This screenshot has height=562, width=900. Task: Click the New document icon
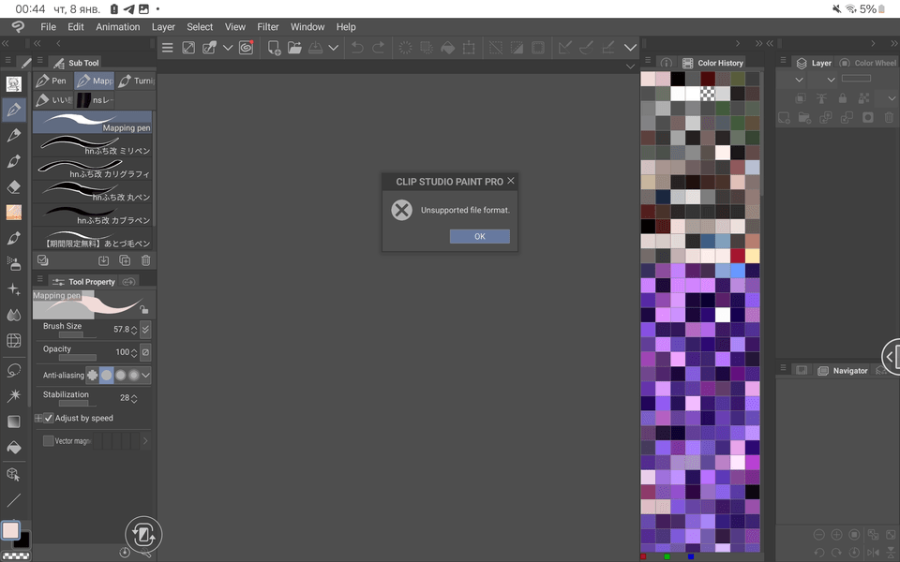click(274, 48)
